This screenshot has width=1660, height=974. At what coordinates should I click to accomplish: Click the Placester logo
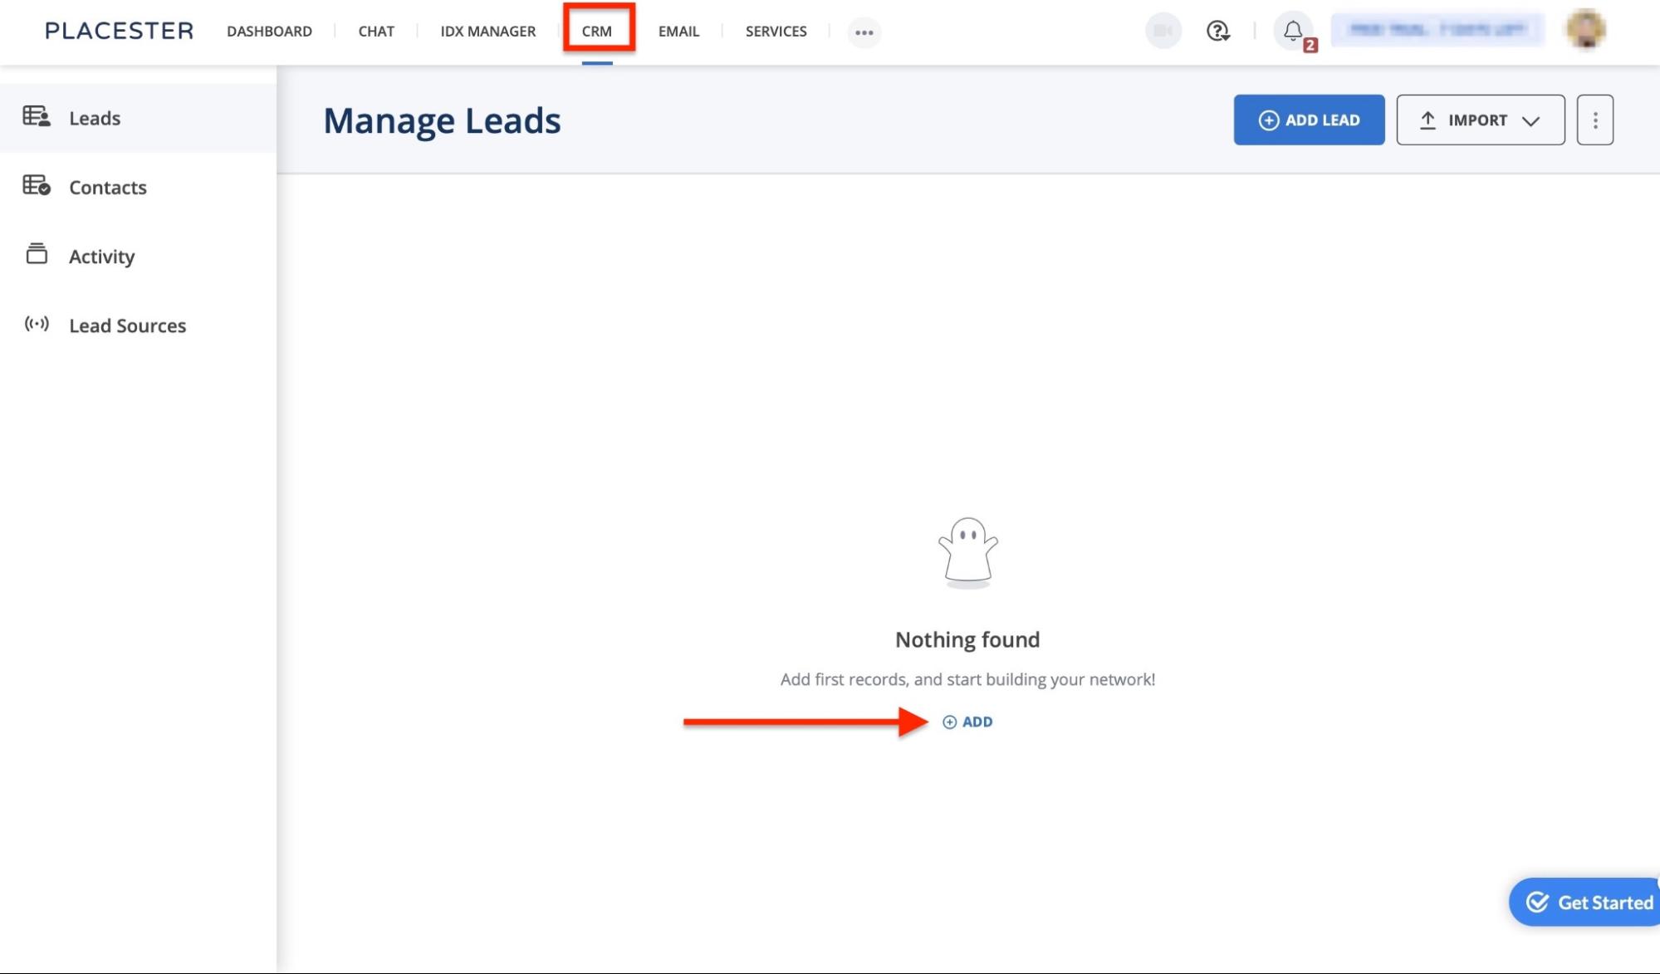coord(119,30)
